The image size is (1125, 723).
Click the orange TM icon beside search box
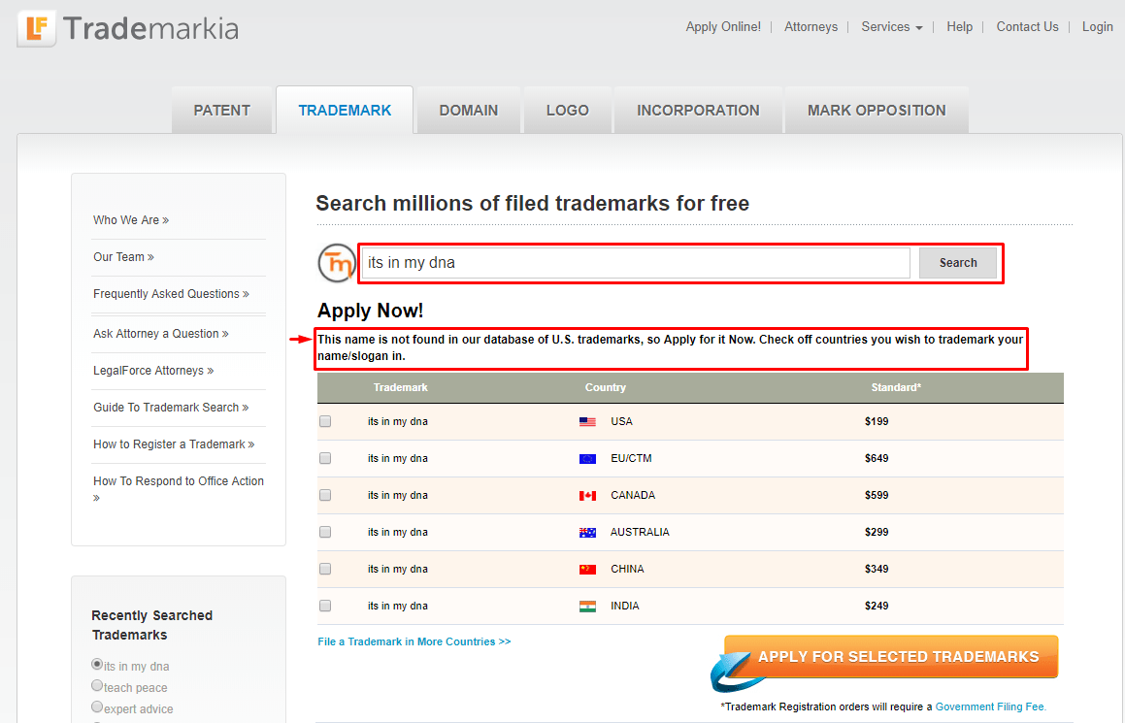click(337, 263)
